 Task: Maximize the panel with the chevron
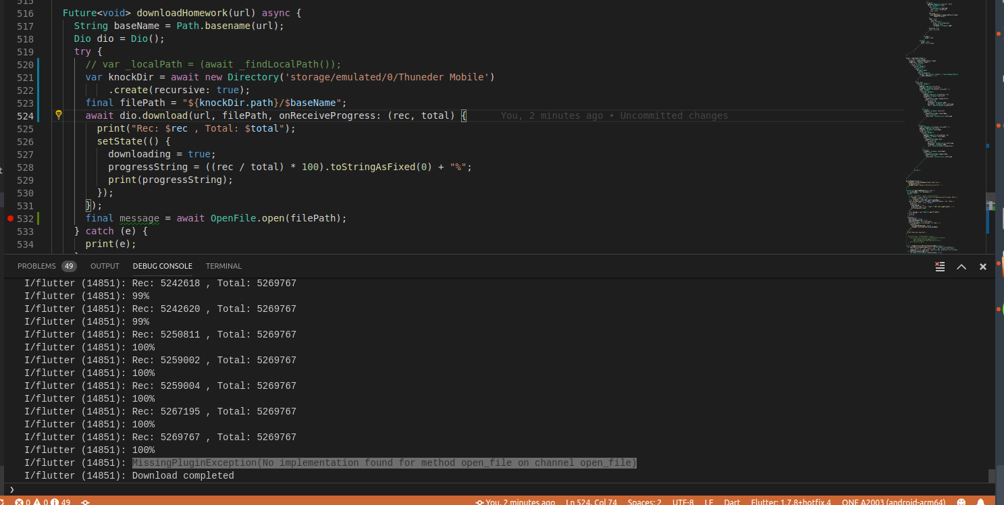tap(961, 266)
